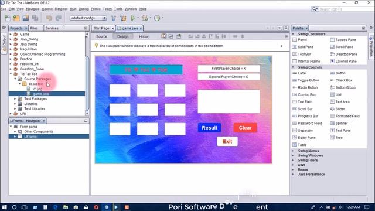This screenshot has height=211, width=375.
Task: Select the Label component in Palette
Action: [299, 73]
